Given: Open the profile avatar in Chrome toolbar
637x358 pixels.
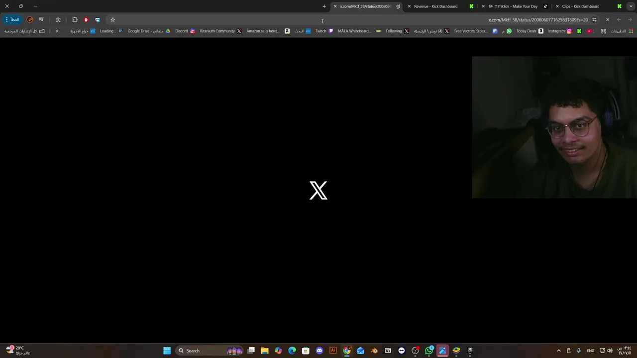Looking at the screenshot, I should tap(30, 20).
